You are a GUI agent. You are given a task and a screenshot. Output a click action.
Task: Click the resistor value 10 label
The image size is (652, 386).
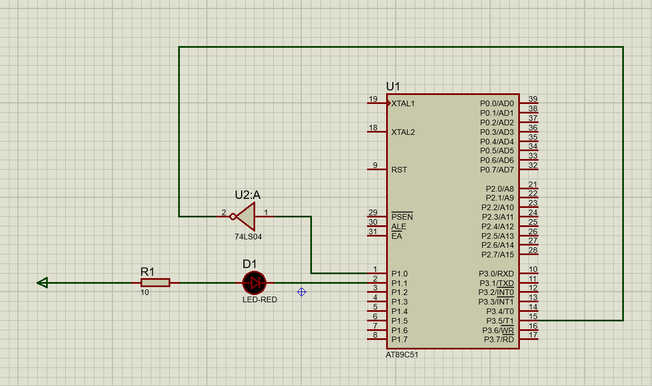144,293
